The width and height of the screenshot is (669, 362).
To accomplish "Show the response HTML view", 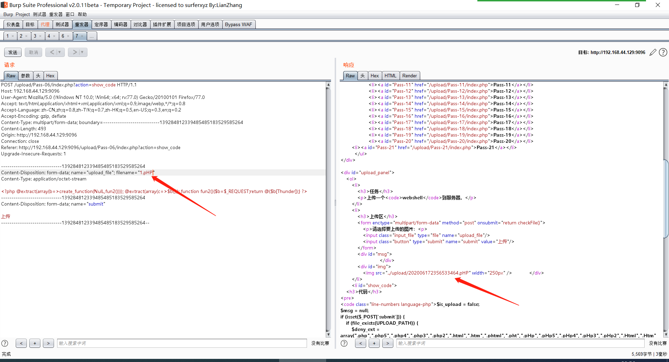I will [390, 76].
